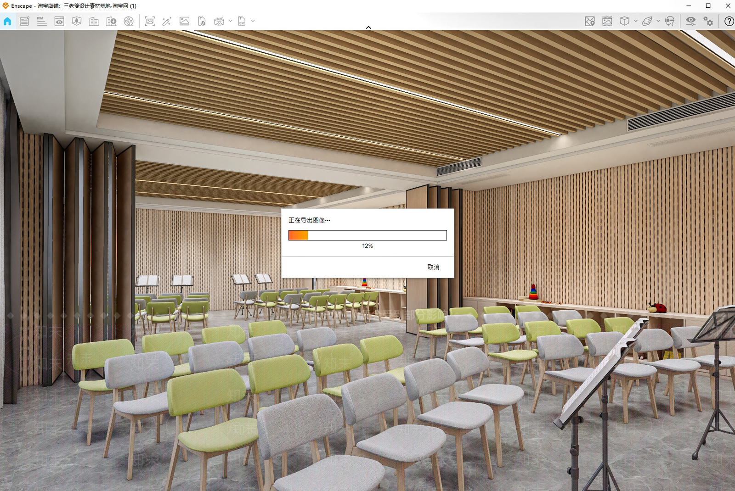The height and width of the screenshot is (491, 735).
Task: Open general settings gears icon
Action: point(708,21)
